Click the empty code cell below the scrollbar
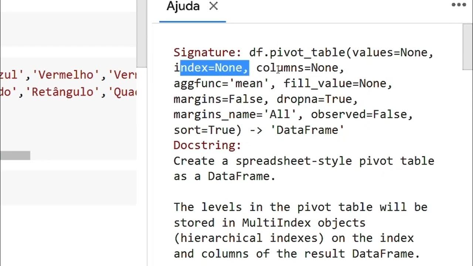This screenshot has width=473, height=266. tap(68, 187)
